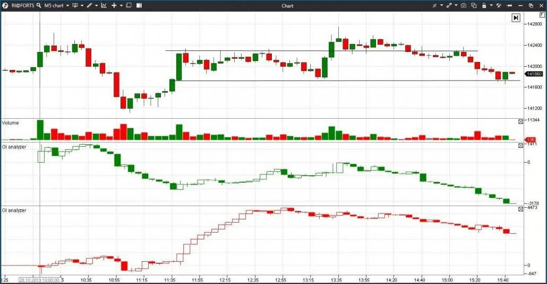547x284 pixels.
Task: Expand the dropdown beside the chain link icon
Action: click(x=456, y=6)
